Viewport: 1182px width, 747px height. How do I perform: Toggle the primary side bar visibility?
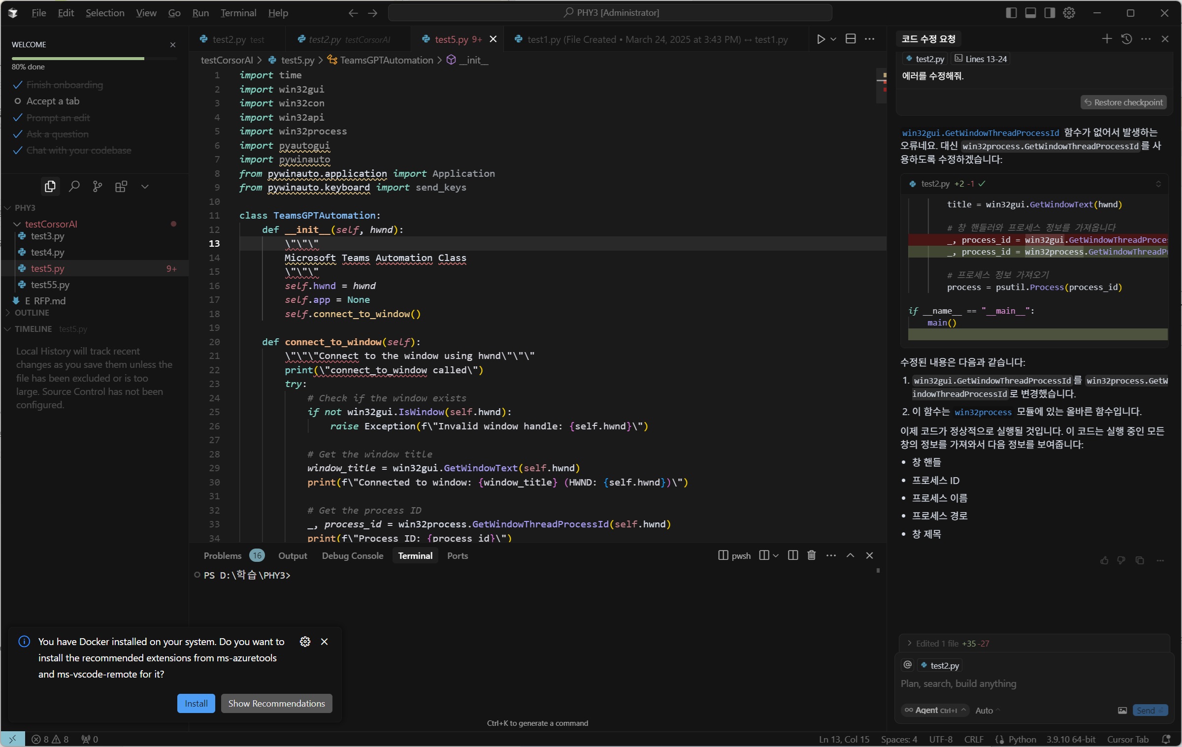(1011, 13)
